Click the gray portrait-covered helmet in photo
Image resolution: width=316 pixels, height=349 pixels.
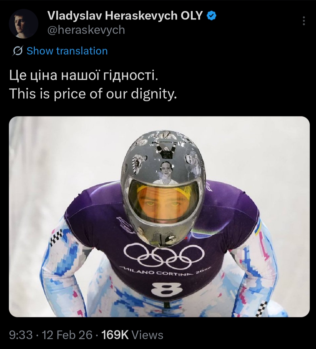point(163,188)
